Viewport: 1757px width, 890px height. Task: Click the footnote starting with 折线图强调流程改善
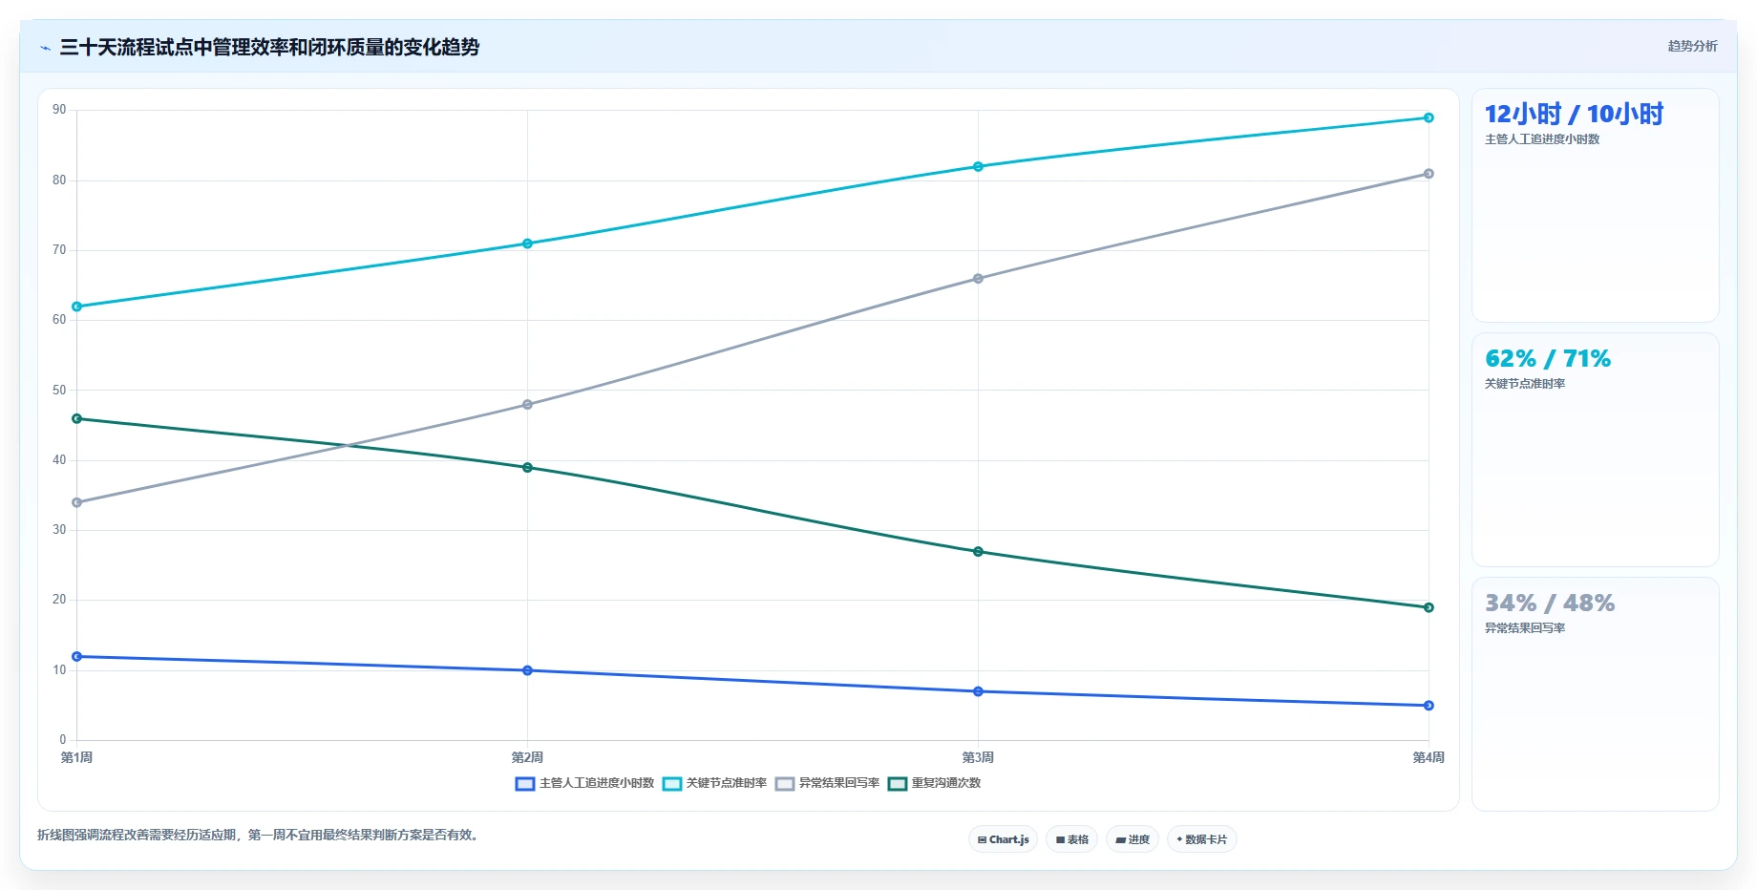pyautogui.click(x=259, y=835)
